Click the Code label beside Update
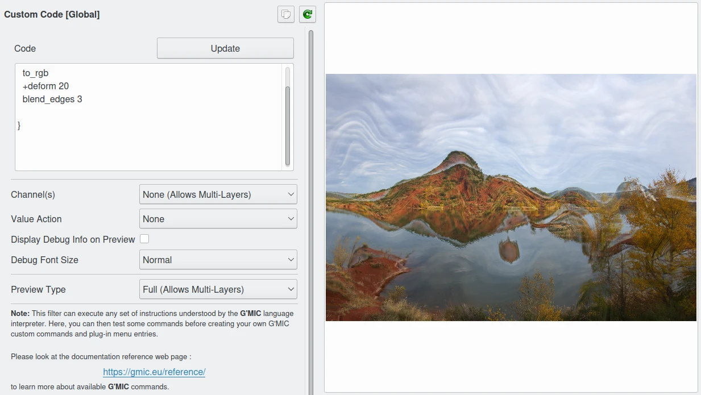Screen dimensions: 701x395 click(25, 49)
